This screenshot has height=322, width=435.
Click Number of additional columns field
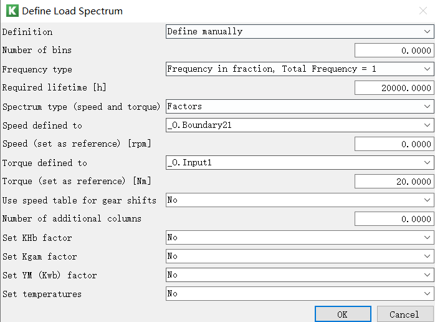pyautogui.click(x=394, y=219)
